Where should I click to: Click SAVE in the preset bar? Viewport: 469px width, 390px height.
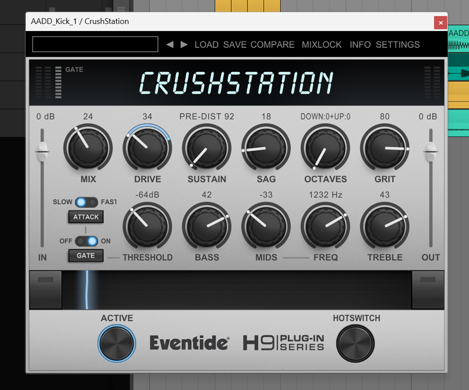(235, 45)
